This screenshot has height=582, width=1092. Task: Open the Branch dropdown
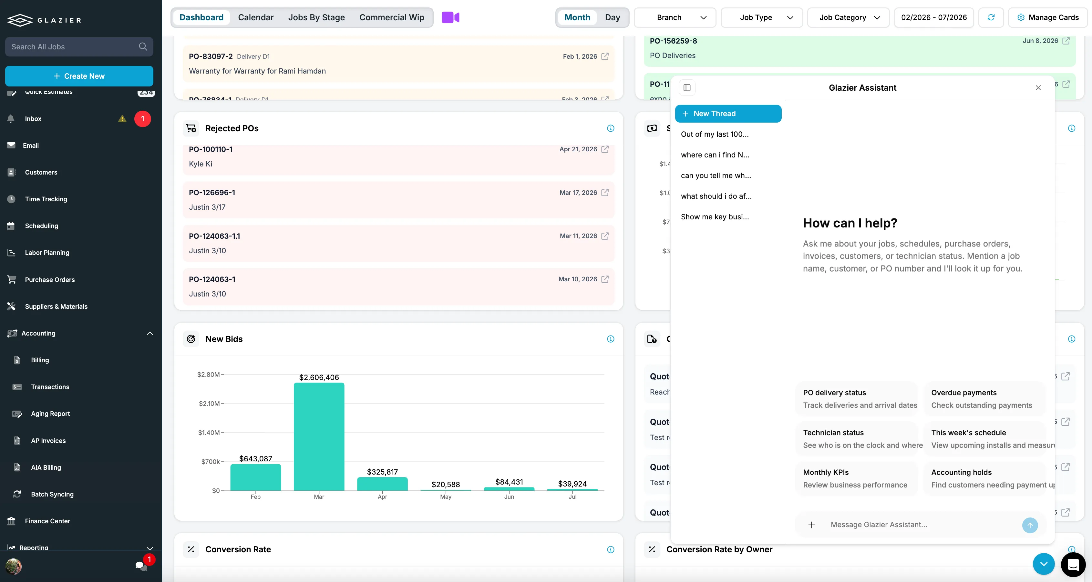click(x=675, y=17)
